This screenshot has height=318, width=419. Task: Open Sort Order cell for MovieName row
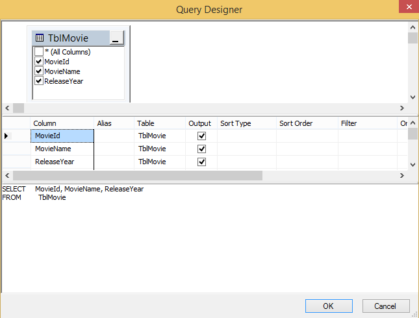tap(307, 149)
